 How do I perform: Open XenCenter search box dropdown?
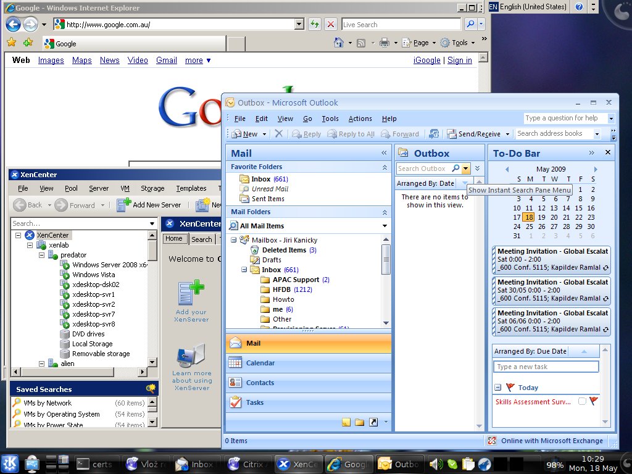(152, 223)
